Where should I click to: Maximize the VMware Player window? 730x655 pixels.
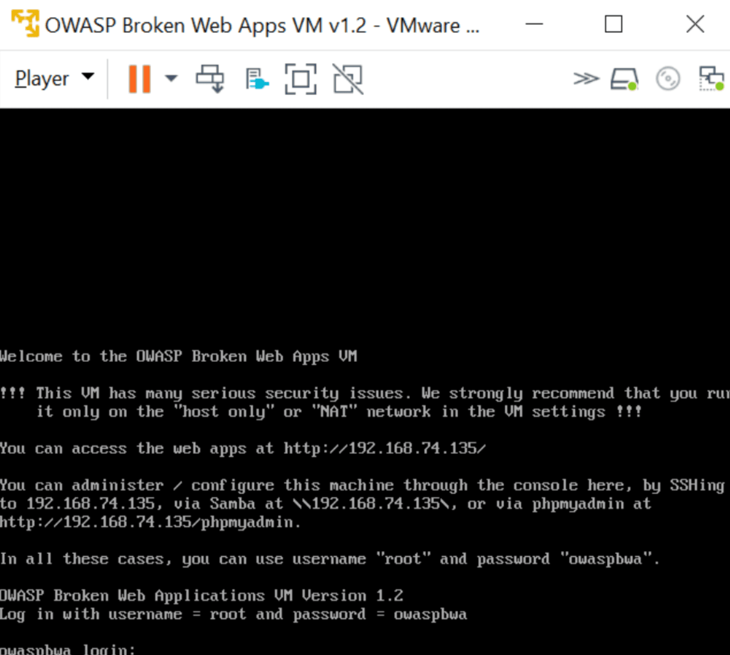[x=613, y=24]
